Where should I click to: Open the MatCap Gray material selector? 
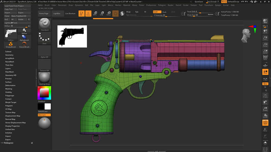(x=44, y=78)
